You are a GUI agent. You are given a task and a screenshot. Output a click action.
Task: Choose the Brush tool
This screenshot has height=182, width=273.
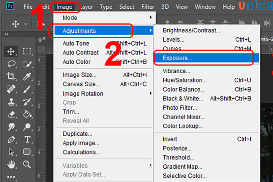point(27,90)
